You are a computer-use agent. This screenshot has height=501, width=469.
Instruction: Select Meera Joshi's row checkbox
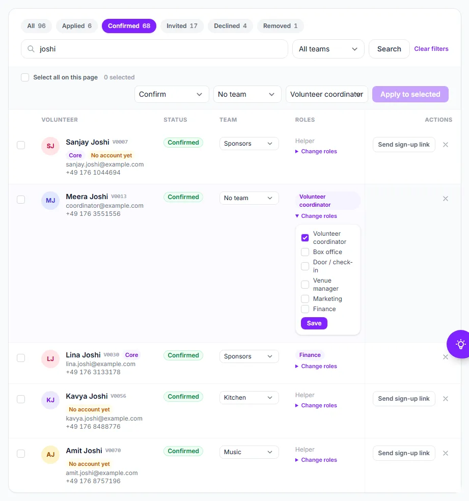point(21,200)
